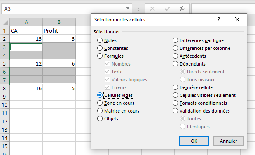Choose the Formats conditionnels option
Image resolution: width=255 pixels, height=155 pixels.
pos(175,103)
